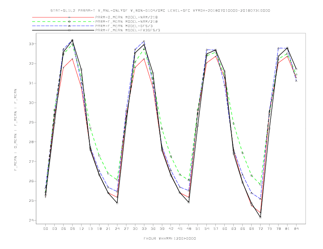
Task: Select legend label PARM=O_MEAN MODEL=NAM/218
Action: (126, 17)
